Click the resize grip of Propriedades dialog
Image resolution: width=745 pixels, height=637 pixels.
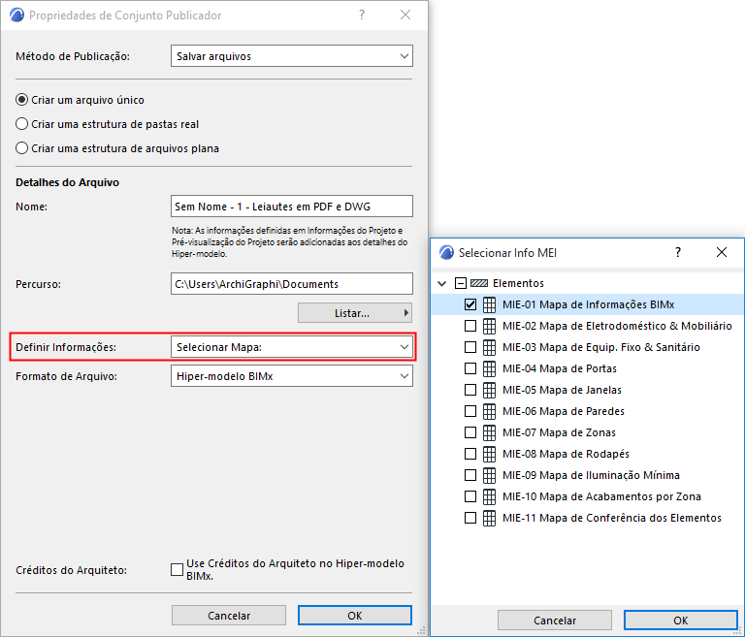(421, 630)
